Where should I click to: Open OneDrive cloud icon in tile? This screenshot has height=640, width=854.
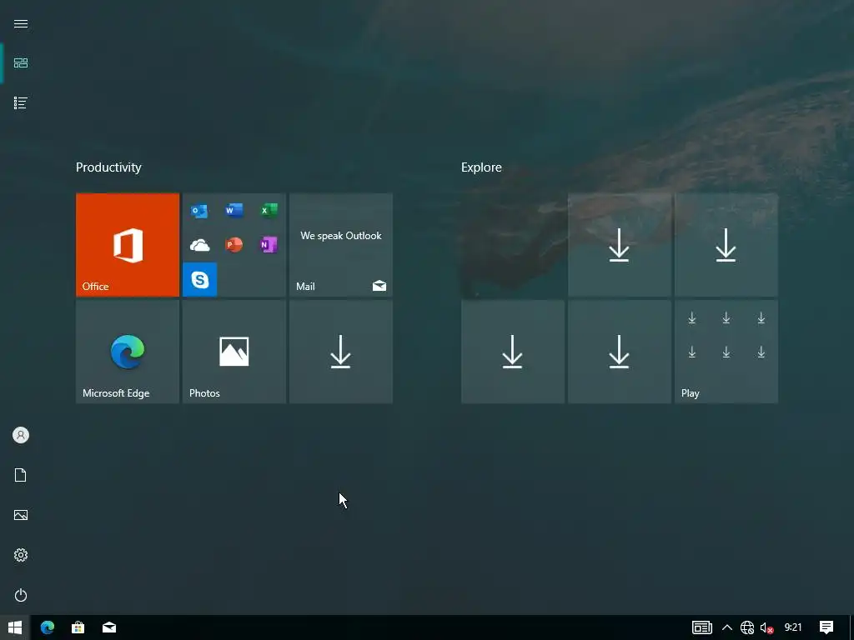pyautogui.click(x=199, y=246)
